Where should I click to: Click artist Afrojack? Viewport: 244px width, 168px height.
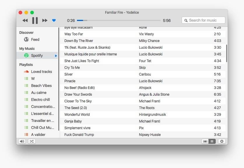click(x=145, y=88)
